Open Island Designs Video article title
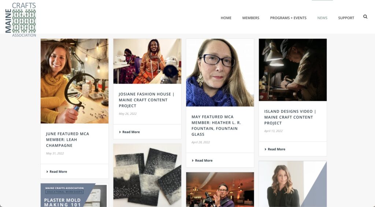 click(x=290, y=117)
